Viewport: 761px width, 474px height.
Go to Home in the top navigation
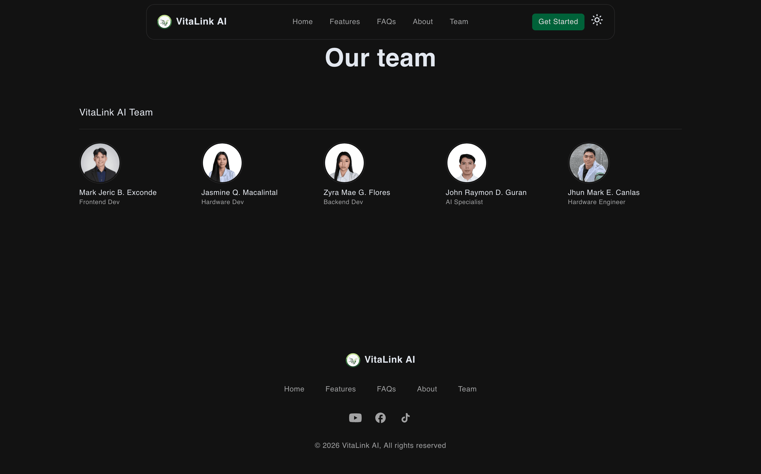[x=302, y=22]
